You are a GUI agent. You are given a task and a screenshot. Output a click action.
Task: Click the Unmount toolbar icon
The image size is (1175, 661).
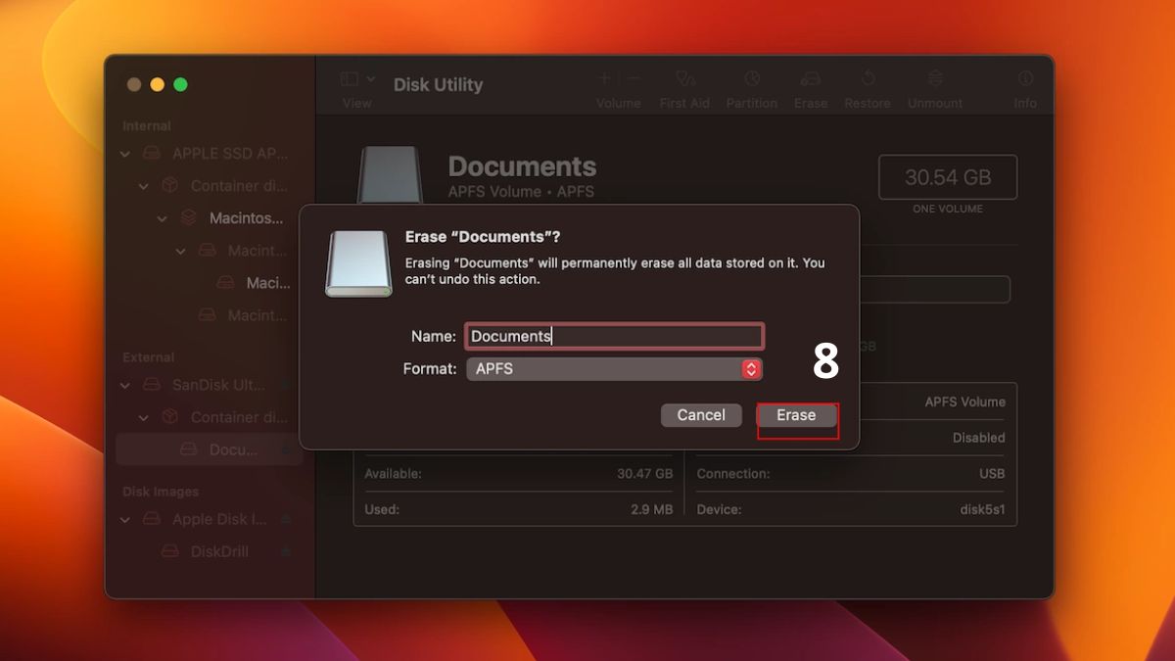tap(935, 78)
